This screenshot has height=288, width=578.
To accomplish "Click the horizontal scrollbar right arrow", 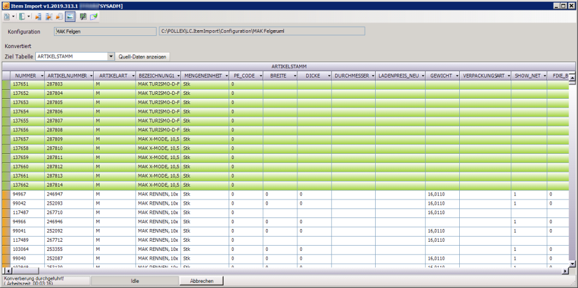I will coord(565,271).
